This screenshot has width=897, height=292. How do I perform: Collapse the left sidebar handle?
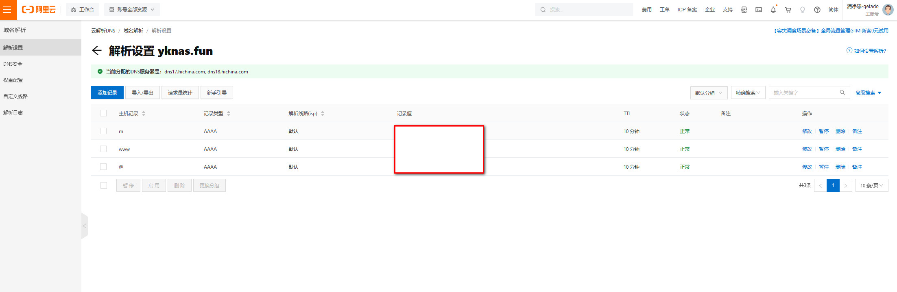(x=85, y=226)
